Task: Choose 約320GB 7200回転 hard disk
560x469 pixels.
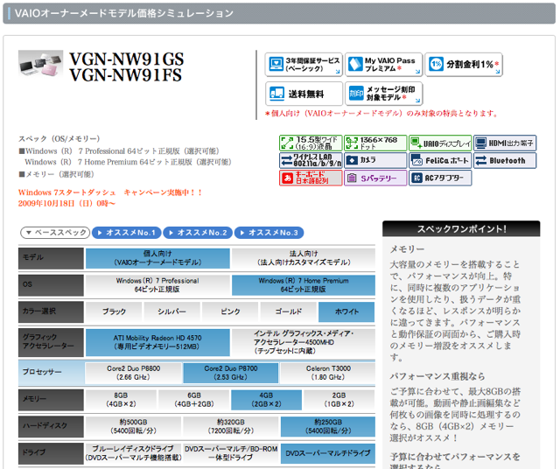Action: [x=231, y=426]
